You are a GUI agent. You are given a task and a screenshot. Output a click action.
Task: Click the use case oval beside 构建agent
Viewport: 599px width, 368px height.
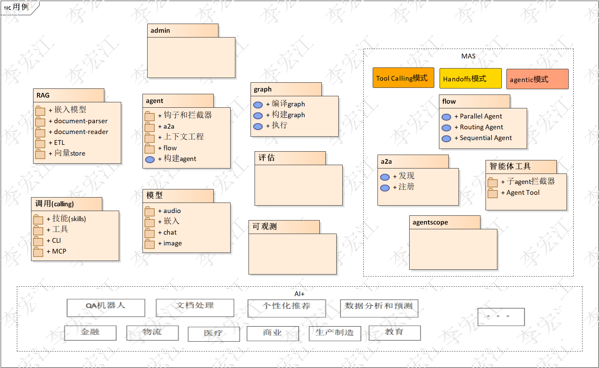pos(150,159)
